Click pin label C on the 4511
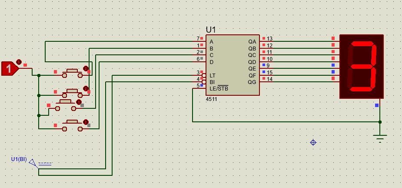 pos(211,55)
